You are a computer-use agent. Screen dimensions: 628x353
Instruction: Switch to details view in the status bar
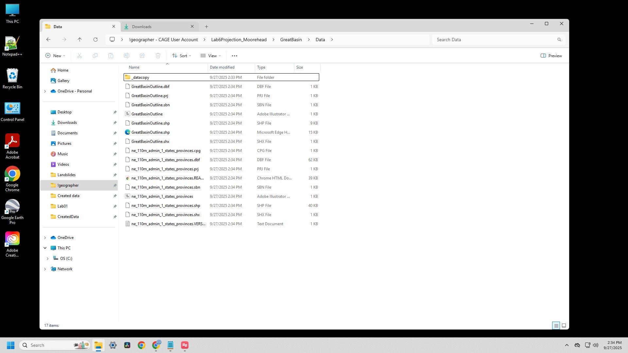[x=556, y=326]
